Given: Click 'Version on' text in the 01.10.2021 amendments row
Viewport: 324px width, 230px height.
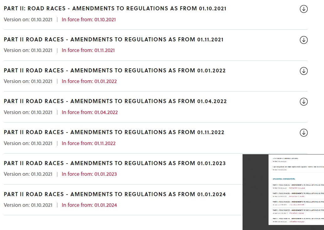Looking at the screenshot, I should click(28, 20).
